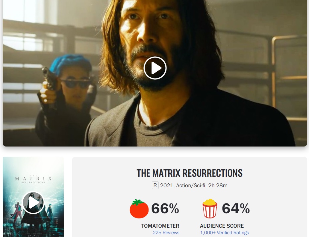Select the 66% Tomatometer score

point(165,209)
